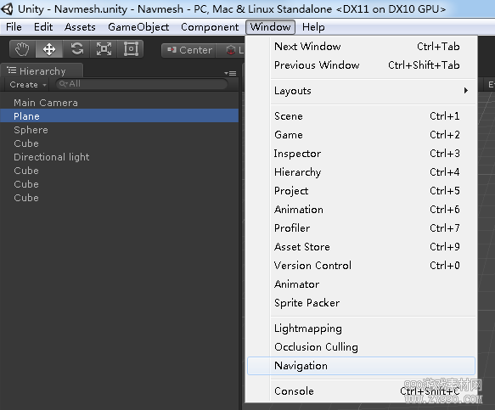Open the Lightmapping window entry
Viewport: 495px width, 410px height.
tap(361, 329)
